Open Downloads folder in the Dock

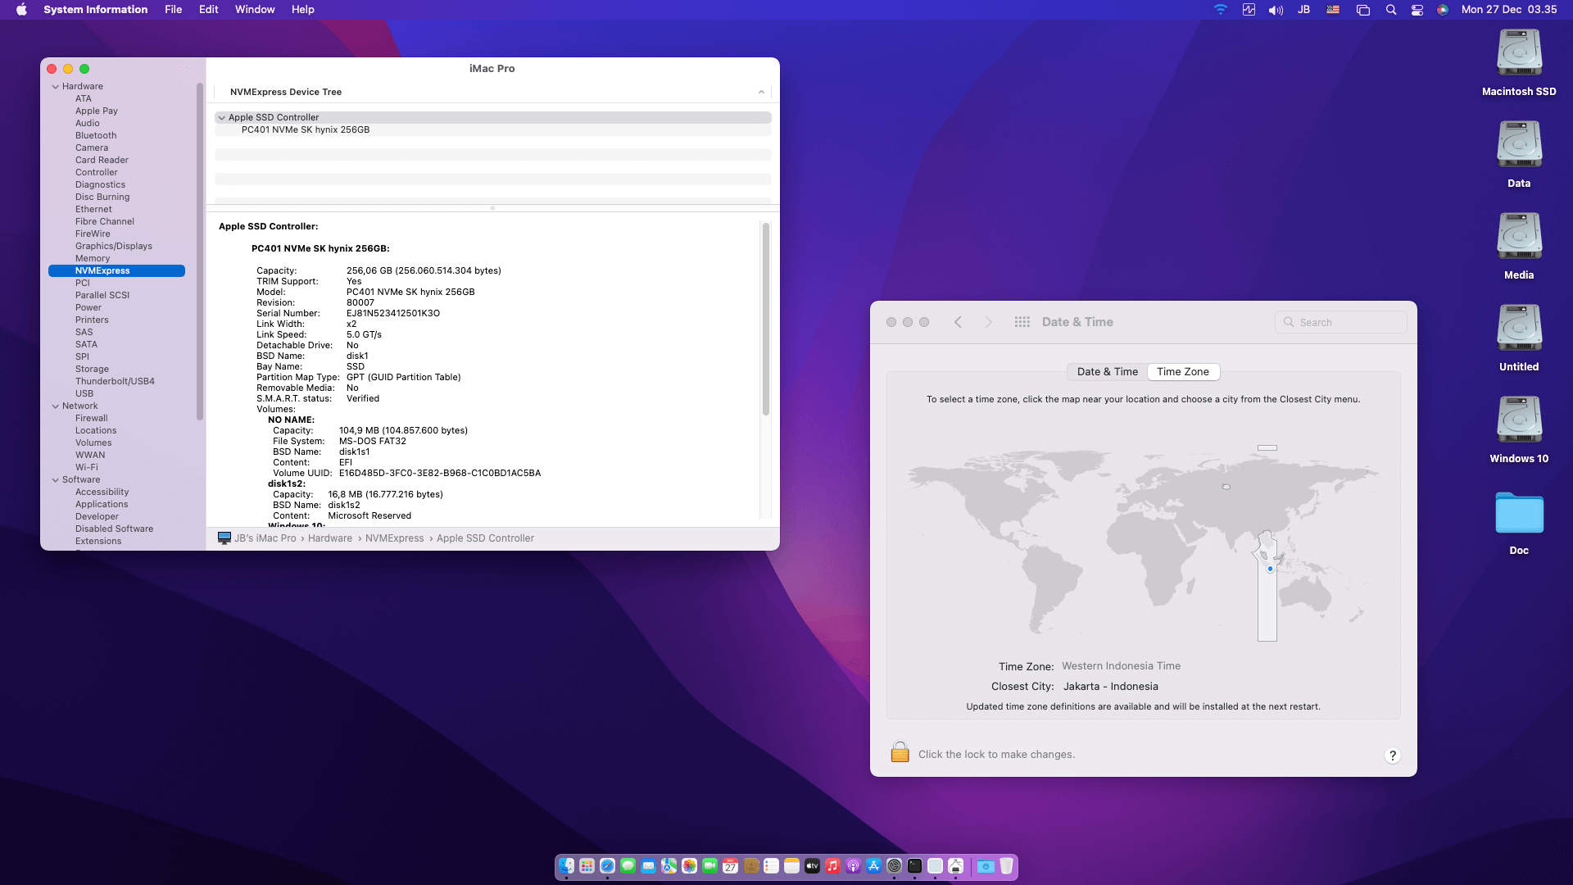(x=986, y=866)
